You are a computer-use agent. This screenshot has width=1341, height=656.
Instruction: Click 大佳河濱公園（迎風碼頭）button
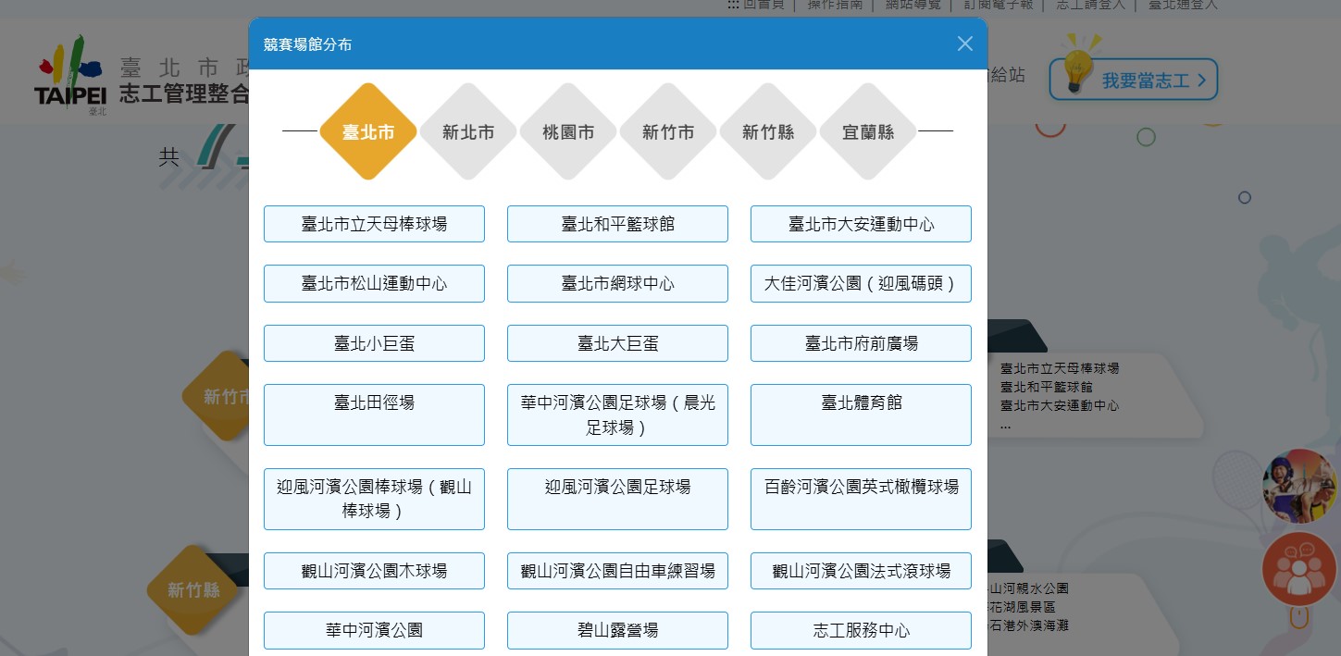[861, 284]
